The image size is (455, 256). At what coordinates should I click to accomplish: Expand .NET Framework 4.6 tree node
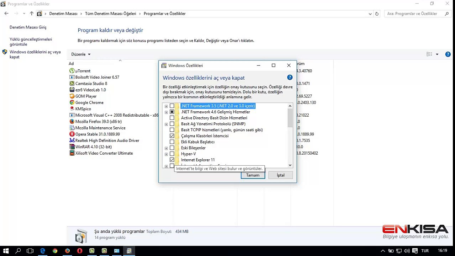(x=166, y=112)
